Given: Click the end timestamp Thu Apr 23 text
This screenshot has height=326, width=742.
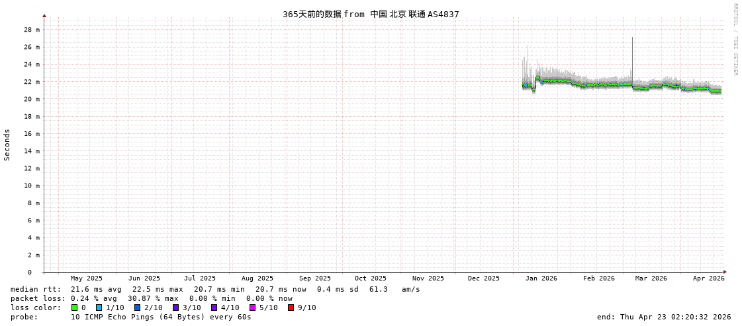Looking at the screenshot, I should 663,317.
